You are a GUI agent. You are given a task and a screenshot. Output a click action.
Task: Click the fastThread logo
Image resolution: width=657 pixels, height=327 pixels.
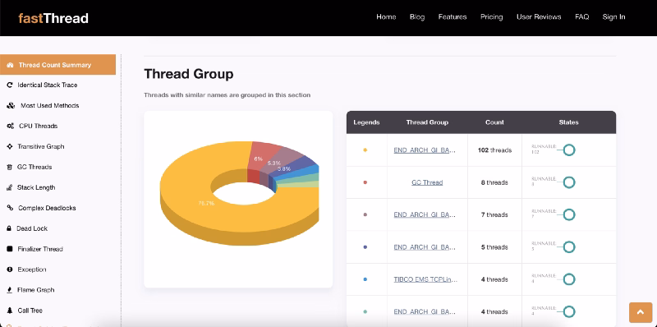(53, 18)
